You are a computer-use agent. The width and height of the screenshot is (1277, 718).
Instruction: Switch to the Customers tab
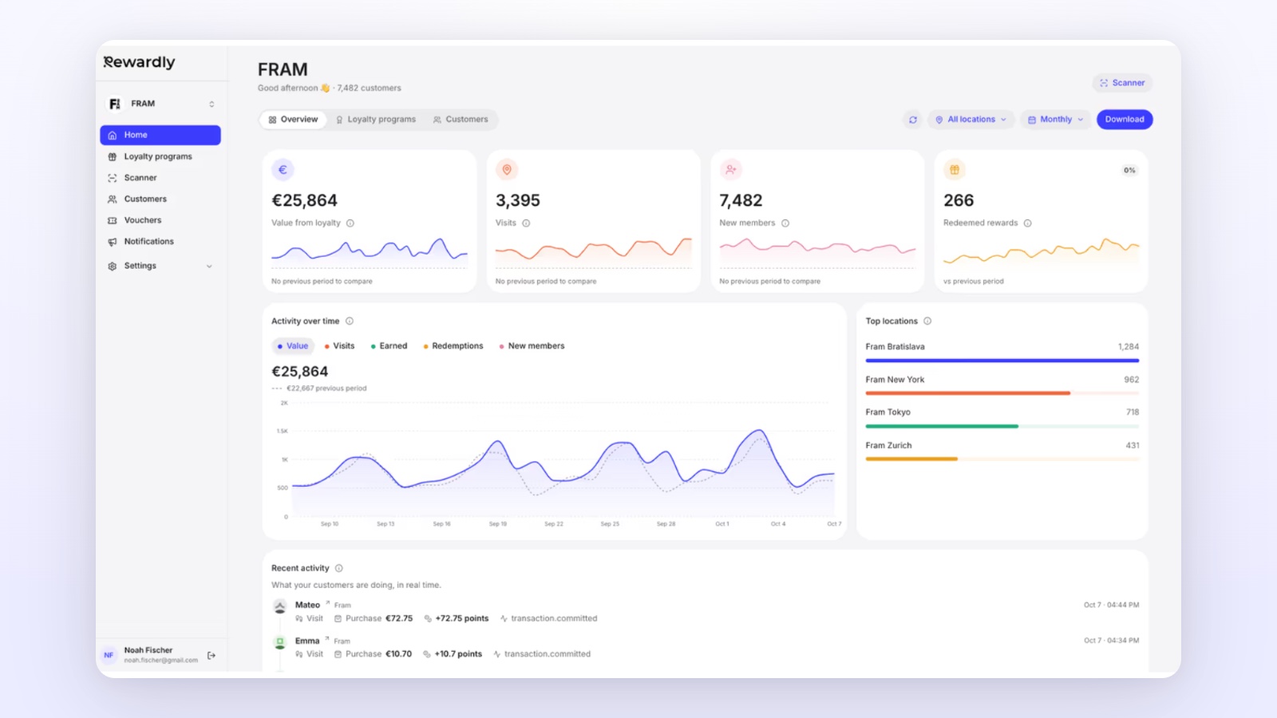tap(461, 120)
